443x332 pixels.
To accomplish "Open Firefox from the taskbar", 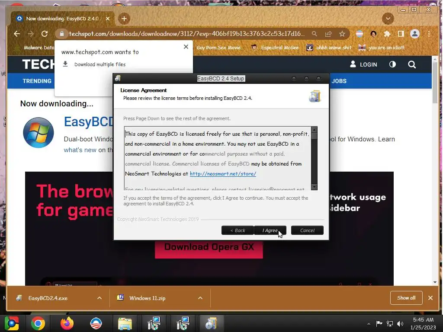I will pyautogui.click(x=67, y=323).
